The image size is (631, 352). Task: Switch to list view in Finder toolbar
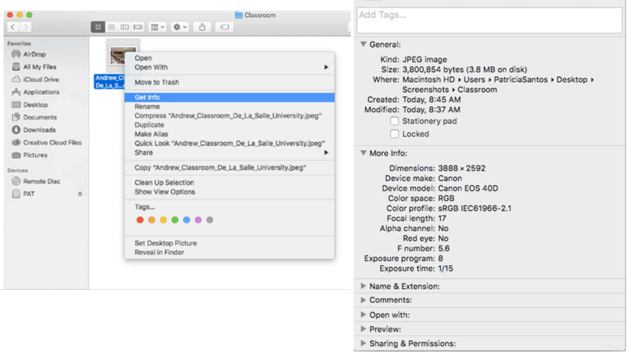pos(112,27)
